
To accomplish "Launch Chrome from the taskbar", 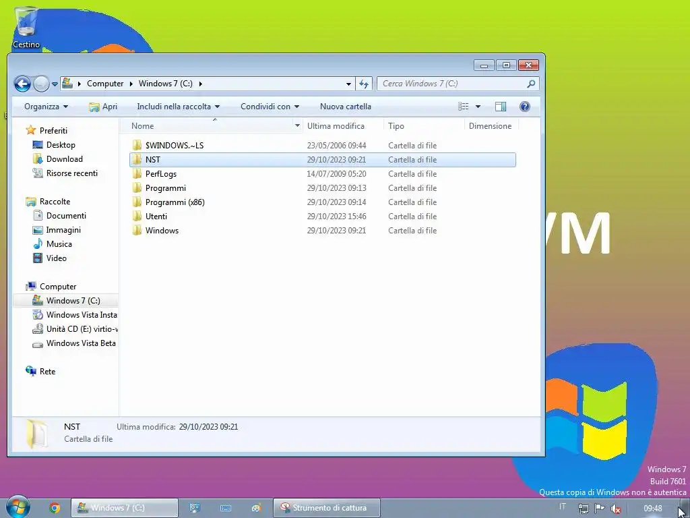I will click(55, 509).
